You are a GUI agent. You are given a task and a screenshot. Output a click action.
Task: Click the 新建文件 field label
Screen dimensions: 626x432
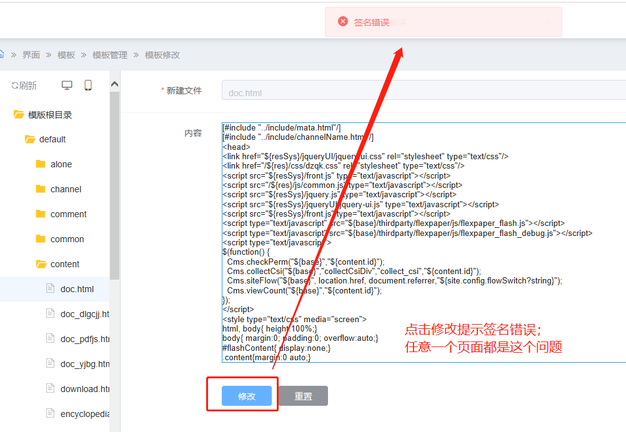tap(184, 91)
